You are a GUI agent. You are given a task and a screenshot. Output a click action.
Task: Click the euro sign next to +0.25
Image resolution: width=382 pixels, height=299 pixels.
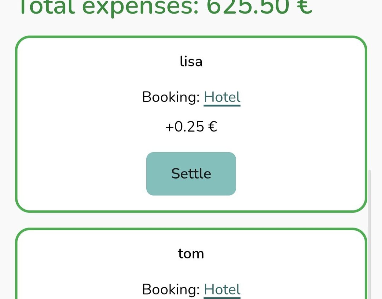pos(213,127)
